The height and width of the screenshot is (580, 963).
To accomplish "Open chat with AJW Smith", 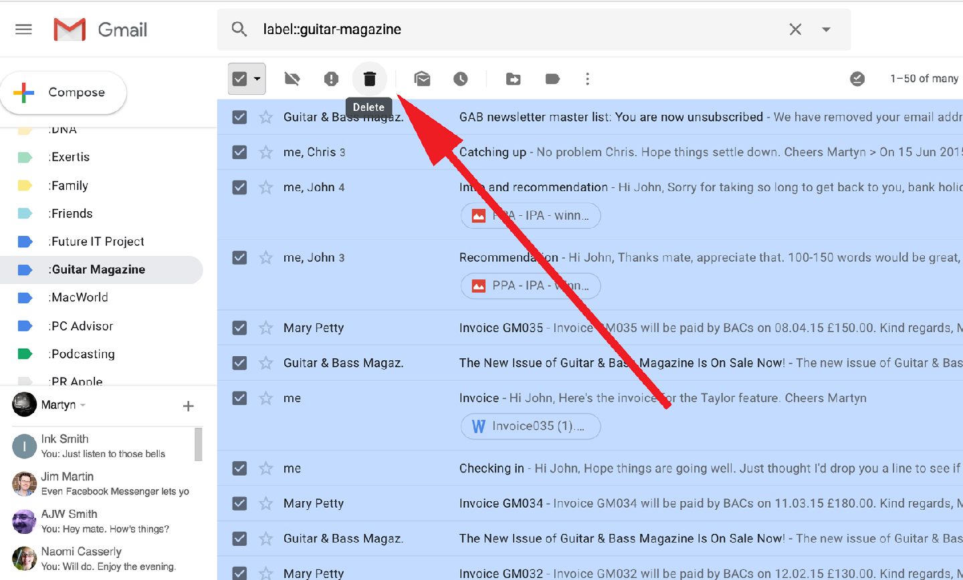I will (102, 521).
